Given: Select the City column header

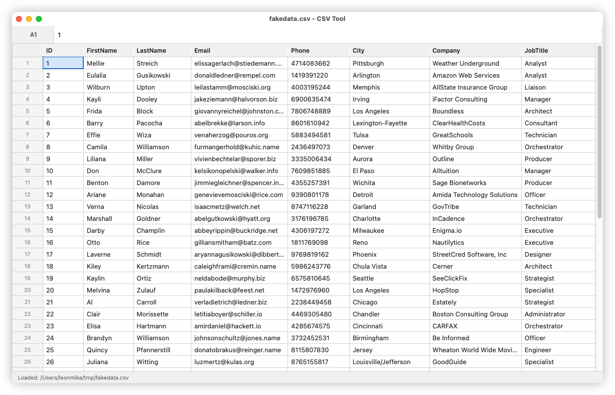Looking at the screenshot, I should click(x=389, y=50).
